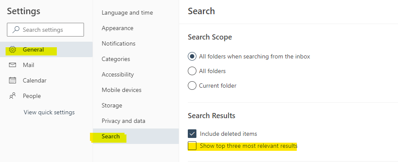Click the General gear icon

(x=12, y=49)
